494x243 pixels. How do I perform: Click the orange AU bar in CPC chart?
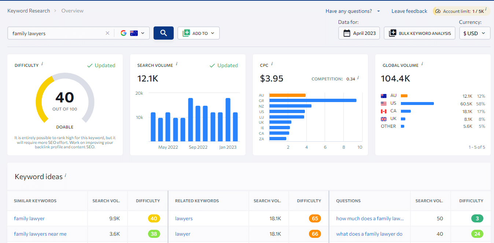click(287, 95)
